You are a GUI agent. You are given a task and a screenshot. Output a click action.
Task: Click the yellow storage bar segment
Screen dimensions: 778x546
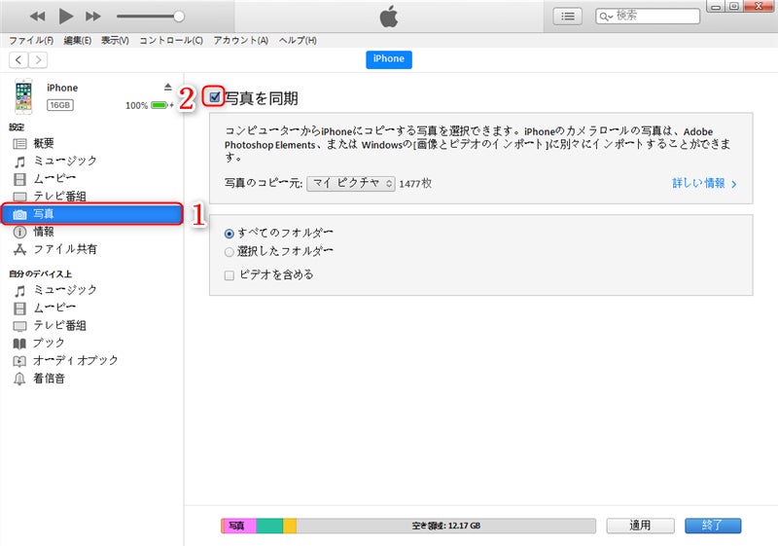[290, 526]
